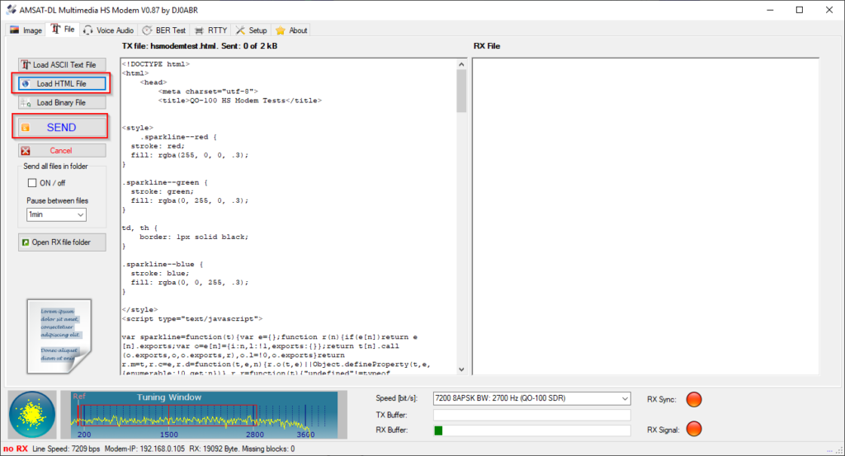This screenshot has width=845, height=456.
Task: Click the constellation diagram display
Action: point(32,414)
